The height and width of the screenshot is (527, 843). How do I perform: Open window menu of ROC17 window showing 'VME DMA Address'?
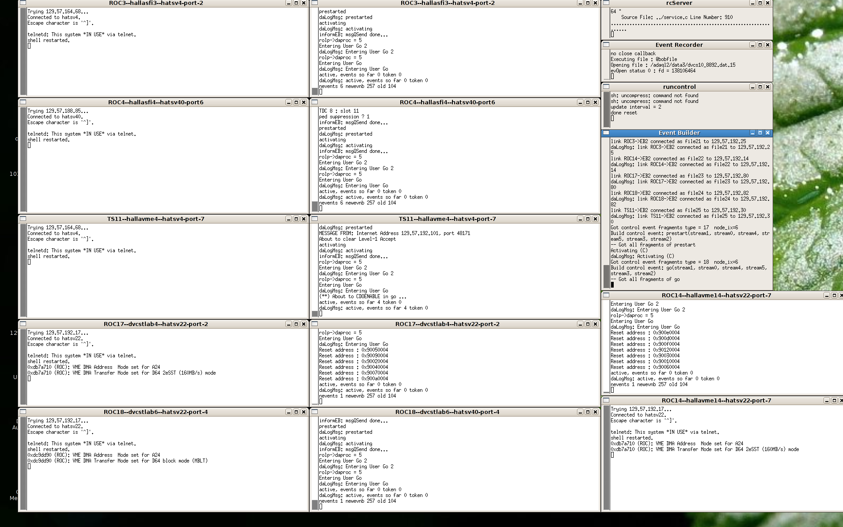click(x=23, y=324)
